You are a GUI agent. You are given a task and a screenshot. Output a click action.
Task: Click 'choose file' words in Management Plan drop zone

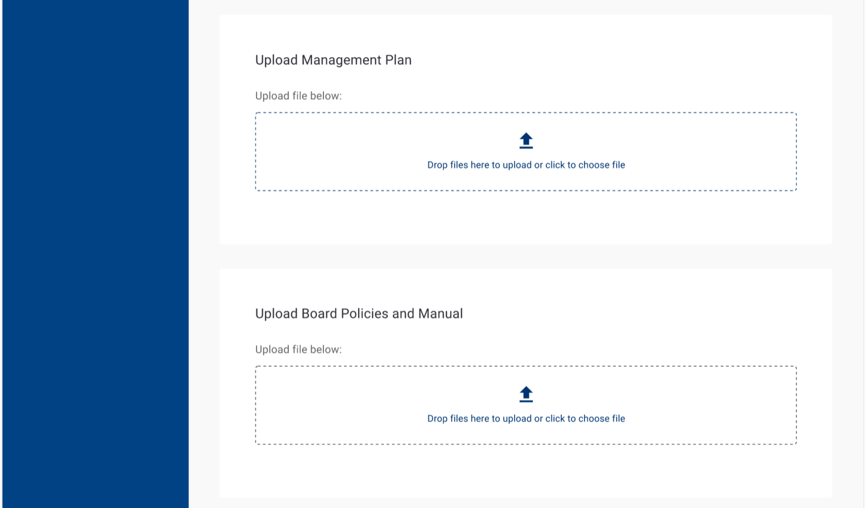point(601,165)
